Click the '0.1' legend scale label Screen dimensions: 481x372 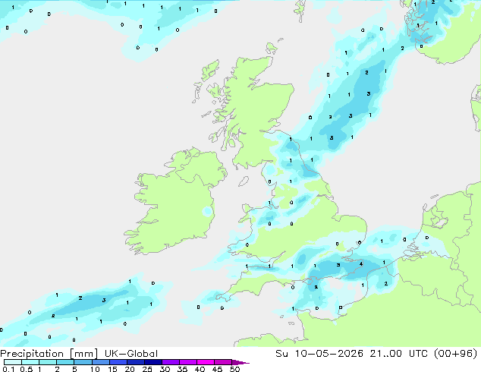[x=8, y=369]
